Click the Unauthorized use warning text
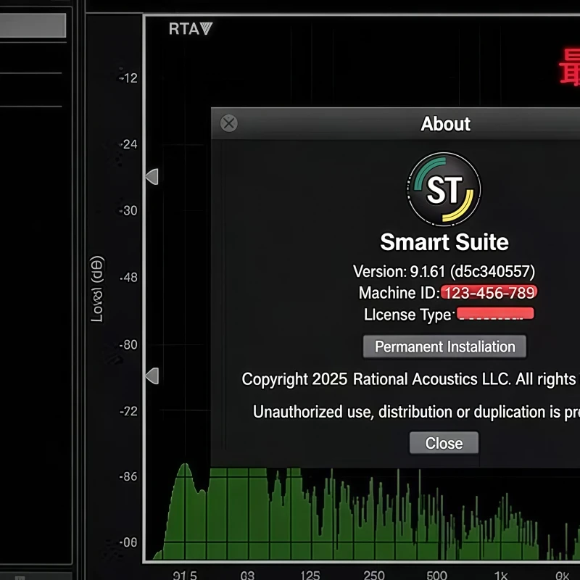Screen dimensions: 580x580 click(x=416, y=412)
